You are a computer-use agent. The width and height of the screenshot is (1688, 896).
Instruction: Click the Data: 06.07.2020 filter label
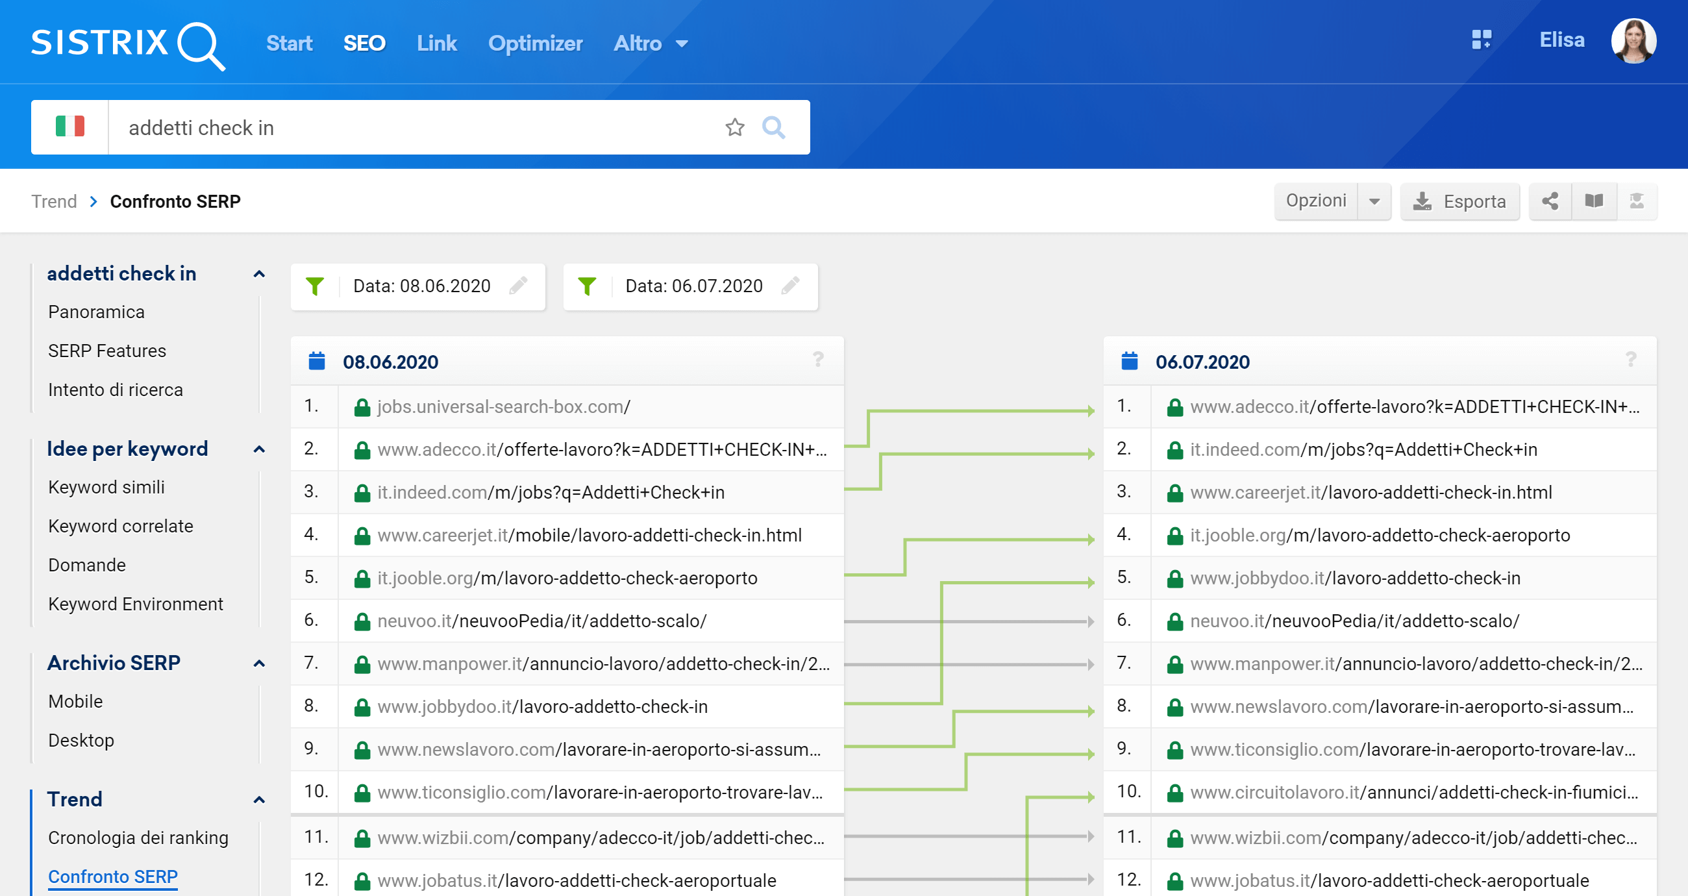[694, 286]
